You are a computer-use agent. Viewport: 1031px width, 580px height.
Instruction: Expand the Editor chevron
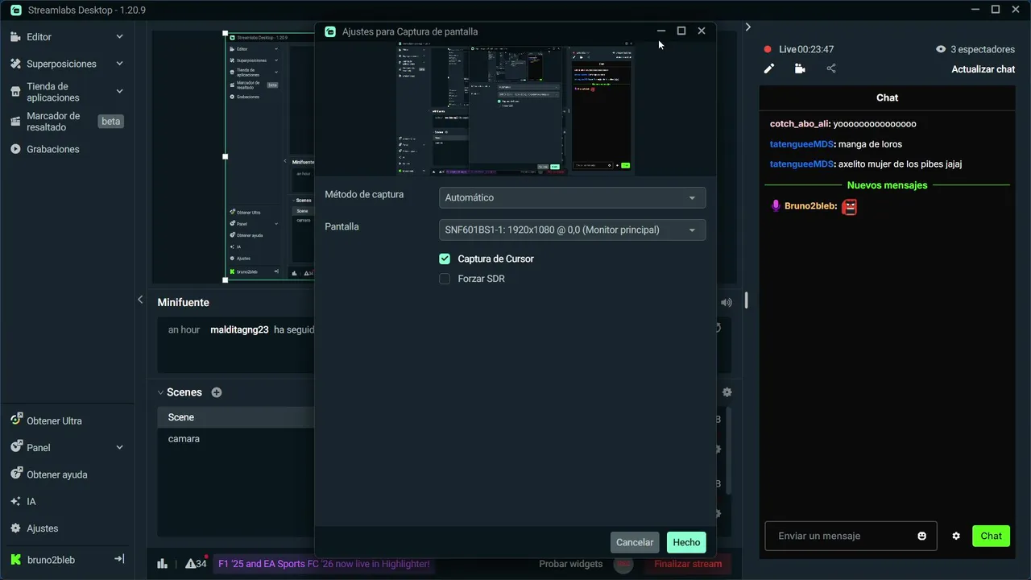(x=119, y=37)
